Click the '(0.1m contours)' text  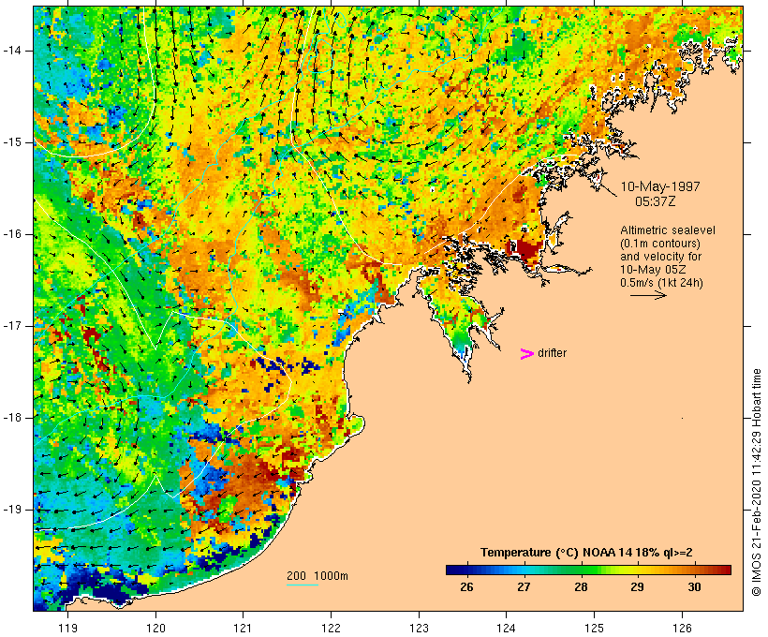click(659, 244)
